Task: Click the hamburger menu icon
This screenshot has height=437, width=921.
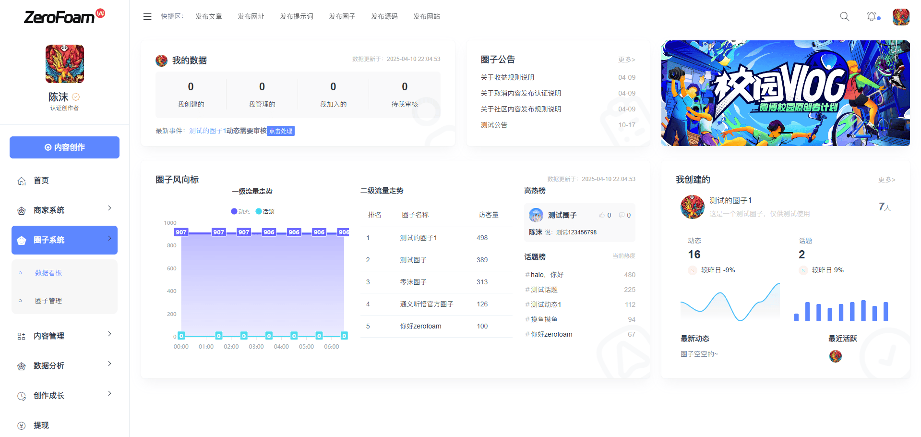Action: click(147, 16)
